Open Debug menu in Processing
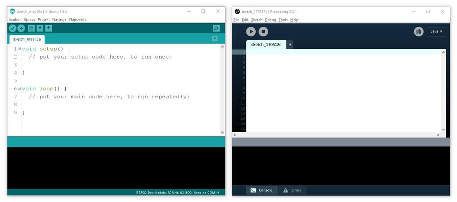Screen dimensions: 457x202 click(270, 20)
